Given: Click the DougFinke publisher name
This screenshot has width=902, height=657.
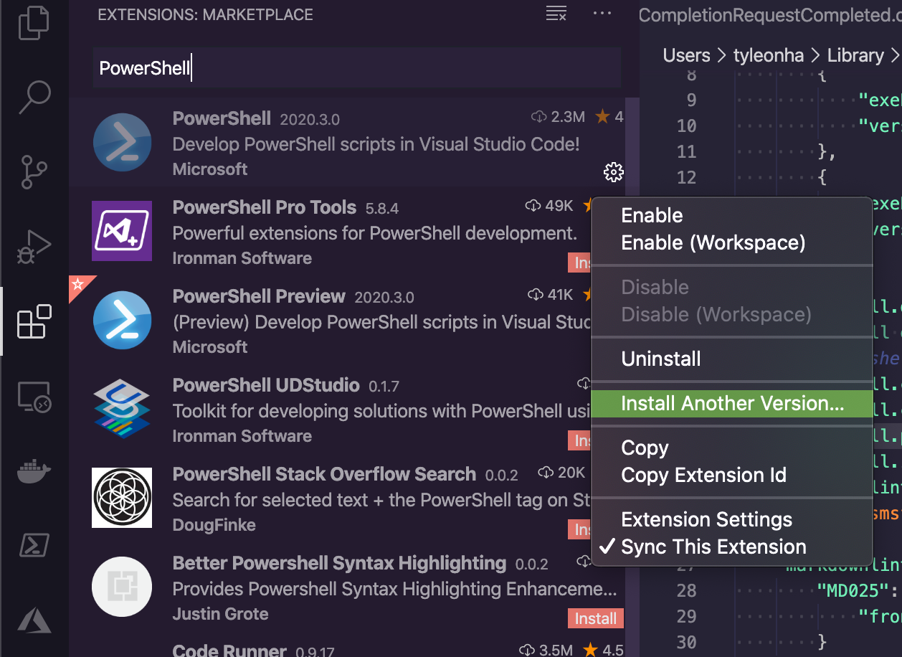Looking at the screenshot, I should (x=214, y=525).
